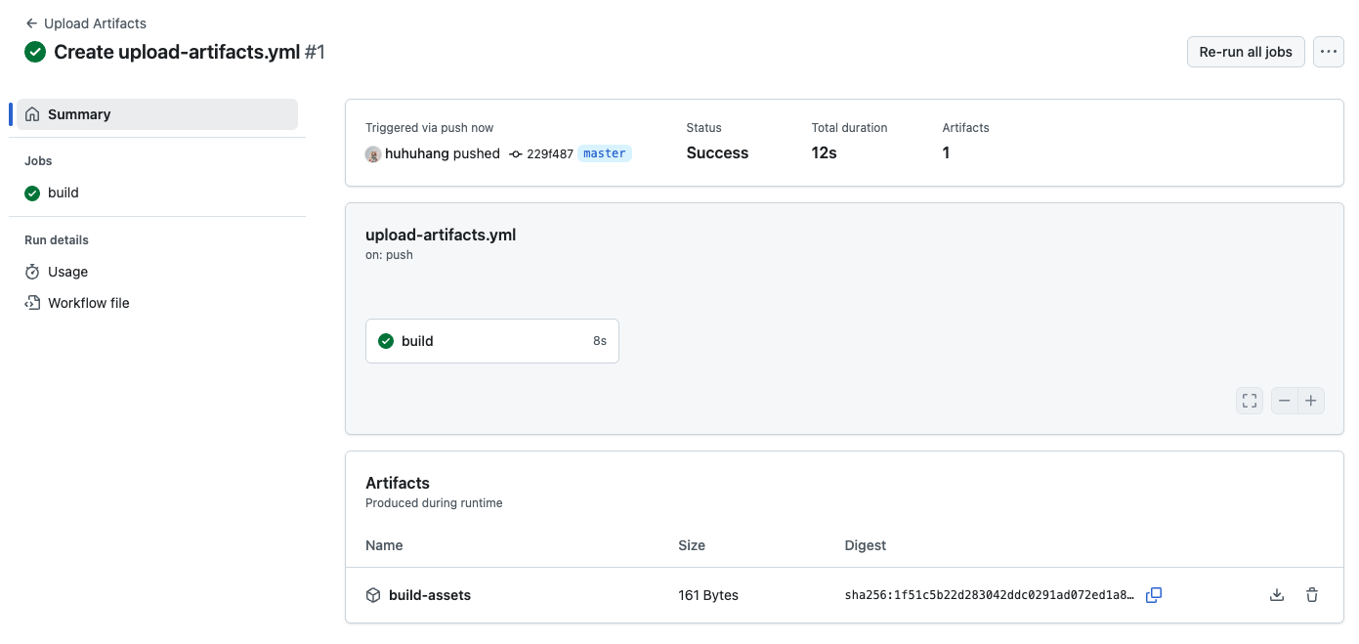The width and height of the screenshot is (1359, 644).
Task: Open the Usage run details page
Action: click(x=66, y=272)
